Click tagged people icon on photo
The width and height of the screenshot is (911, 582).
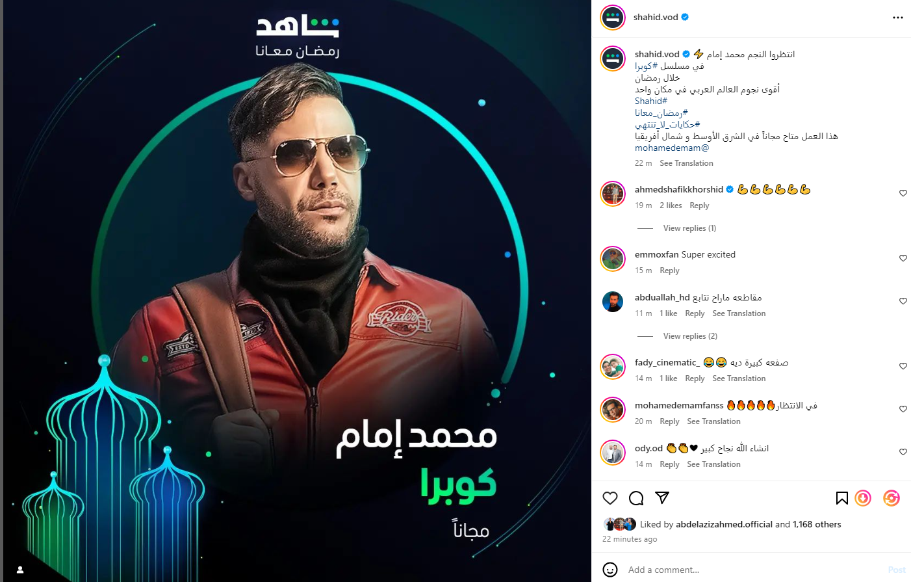pyautogui.click(x=20, y=570)
